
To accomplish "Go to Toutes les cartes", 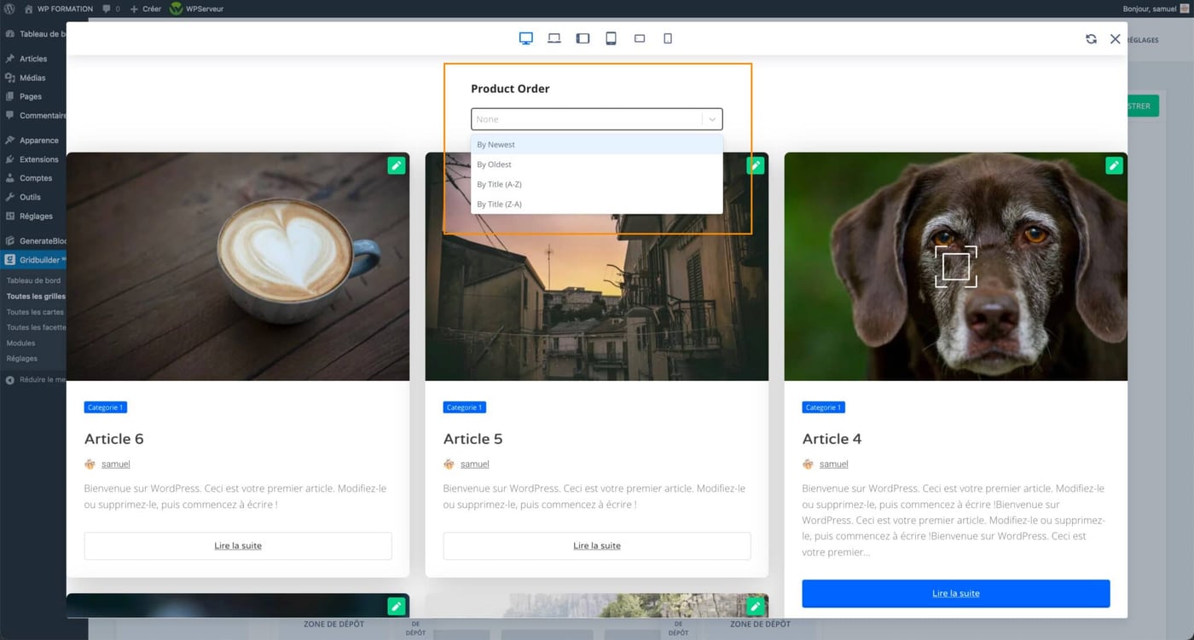I will pyautogui.click(x=36, y=311).
